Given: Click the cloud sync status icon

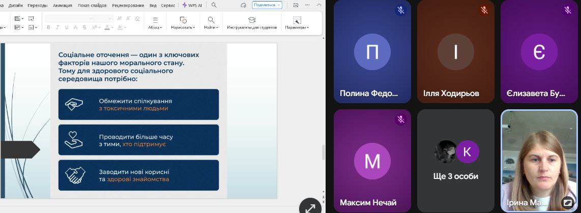Looking at the screenshot, I should 243,5.
